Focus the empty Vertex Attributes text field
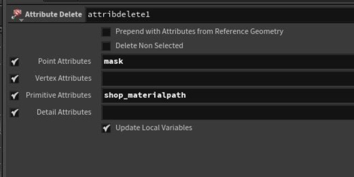This screenshot has width=354, height=177. (x=228, y=78)
